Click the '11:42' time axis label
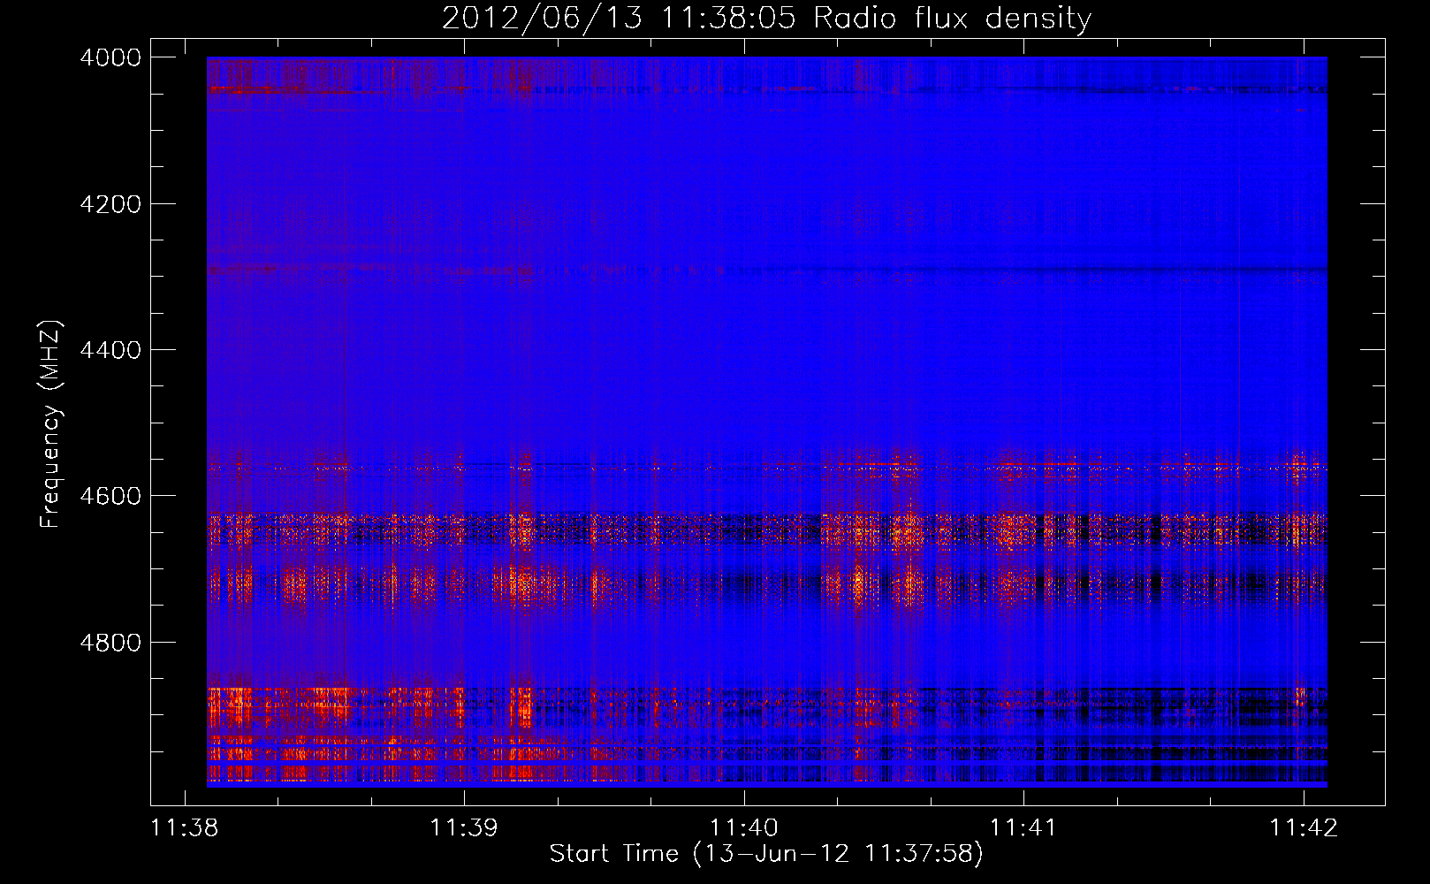Viewport: 1430px width, 884px height. (1304, 827)
